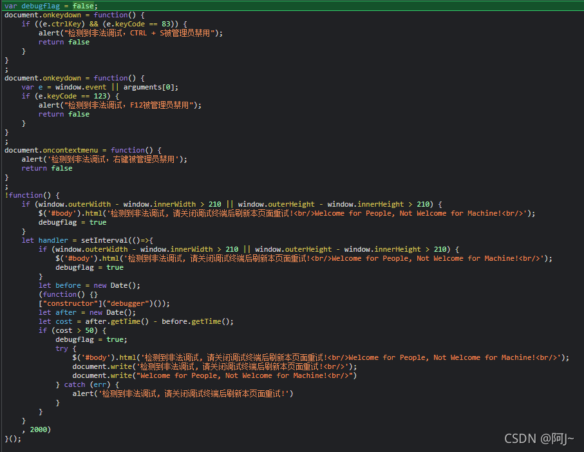Click the final '}();' line
This screenshot has height=452, width=584.
[13, 438]
